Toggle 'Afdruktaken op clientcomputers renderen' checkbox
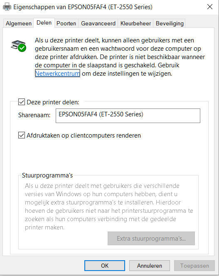This screenshot has height=276, width=219. 22,135
